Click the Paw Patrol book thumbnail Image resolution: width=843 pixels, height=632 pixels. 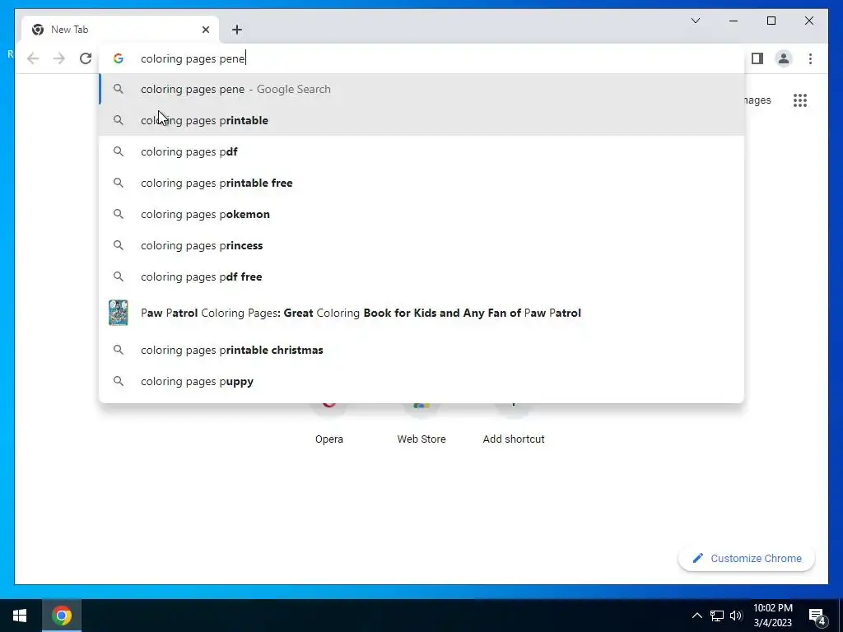pyautogui.click(x=119, y=313)
